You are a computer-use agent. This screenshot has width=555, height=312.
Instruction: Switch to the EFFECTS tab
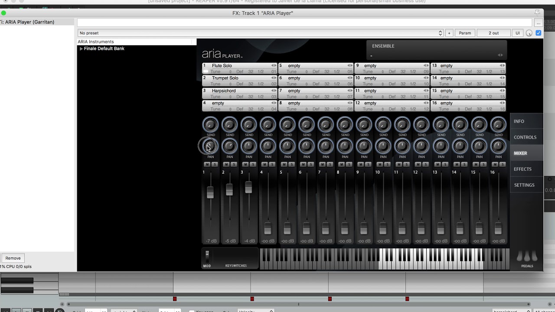[526, 169]
